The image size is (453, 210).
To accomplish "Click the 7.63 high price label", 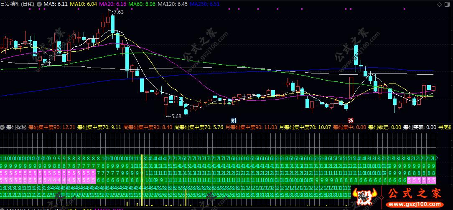I will click(x=119, y=12).
